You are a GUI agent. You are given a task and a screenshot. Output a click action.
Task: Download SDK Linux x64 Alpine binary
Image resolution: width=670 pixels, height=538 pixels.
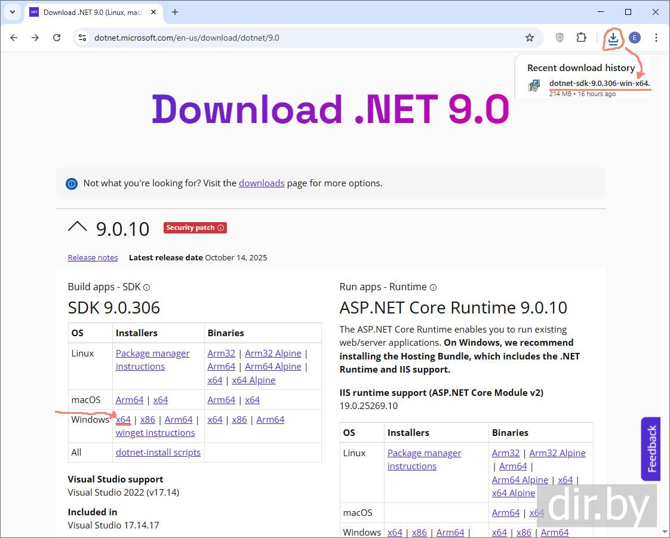click(x=253, y=380)
